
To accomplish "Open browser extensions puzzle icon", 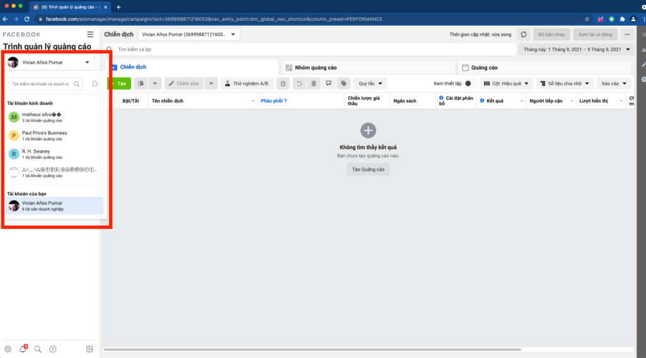I will [x=622, y=19].
